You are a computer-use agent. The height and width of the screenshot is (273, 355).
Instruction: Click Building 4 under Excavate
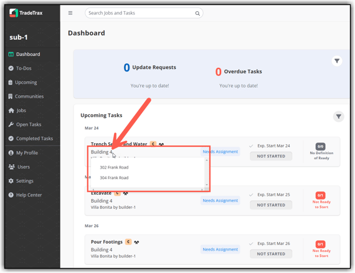(102, 201)
